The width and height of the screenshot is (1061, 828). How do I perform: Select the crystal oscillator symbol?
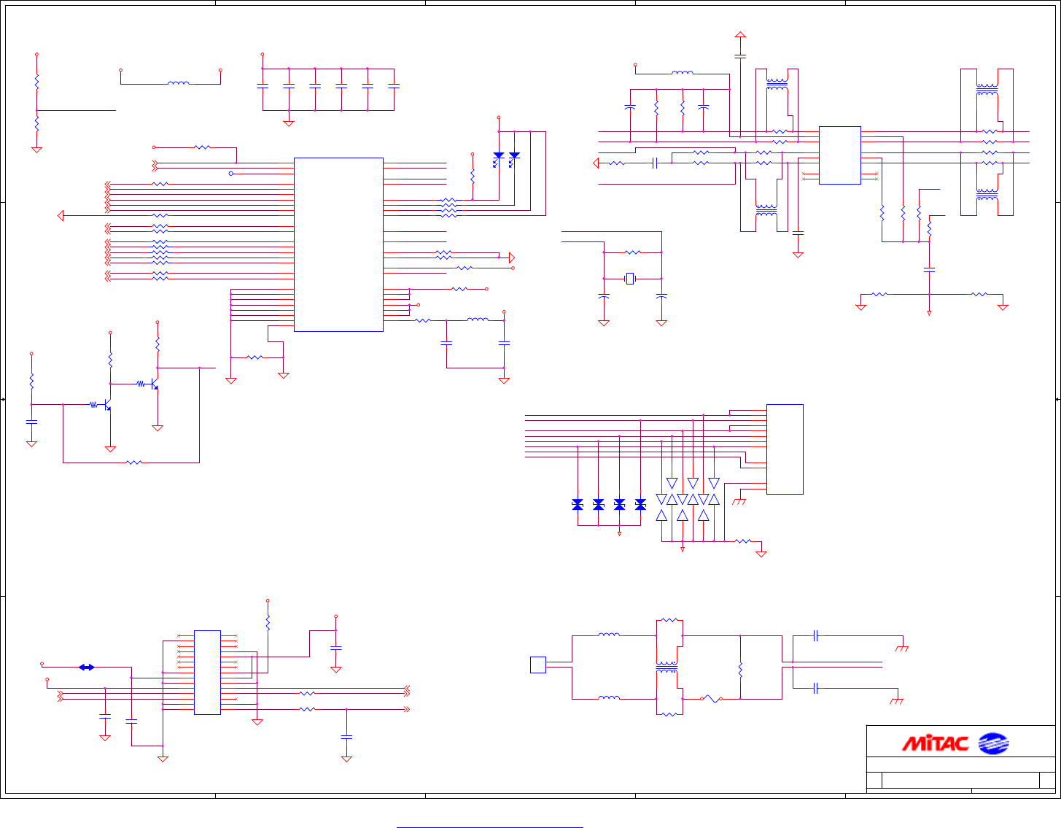click(x=630, y=279)
